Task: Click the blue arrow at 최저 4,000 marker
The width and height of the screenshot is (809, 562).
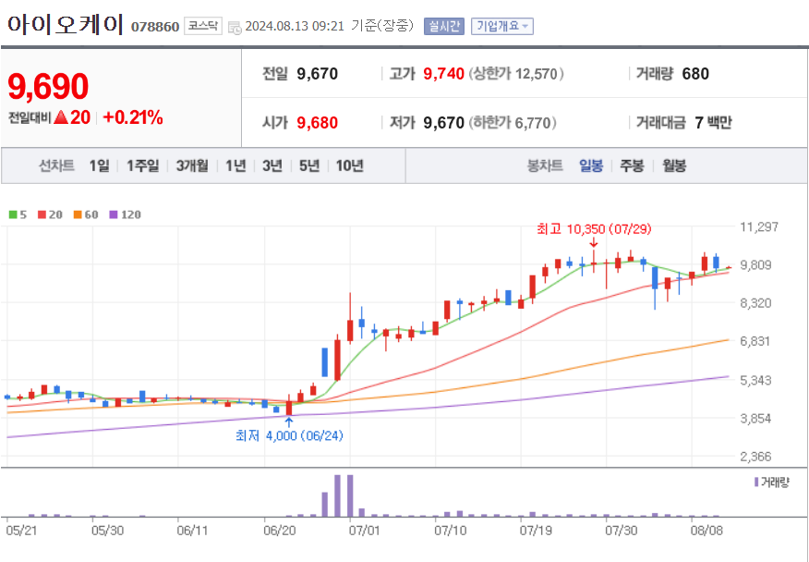Action: [289, 421]
